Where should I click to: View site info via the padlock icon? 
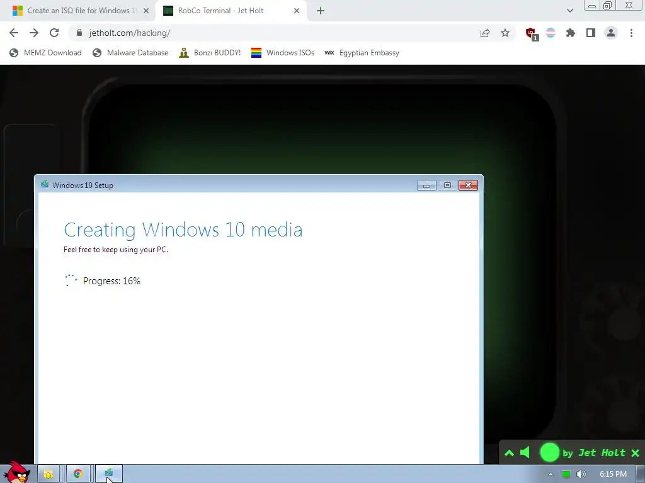tap(80, 33)
